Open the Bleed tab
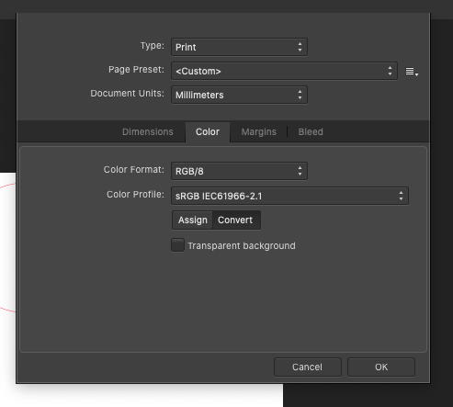453x407 pixels. 311,132
